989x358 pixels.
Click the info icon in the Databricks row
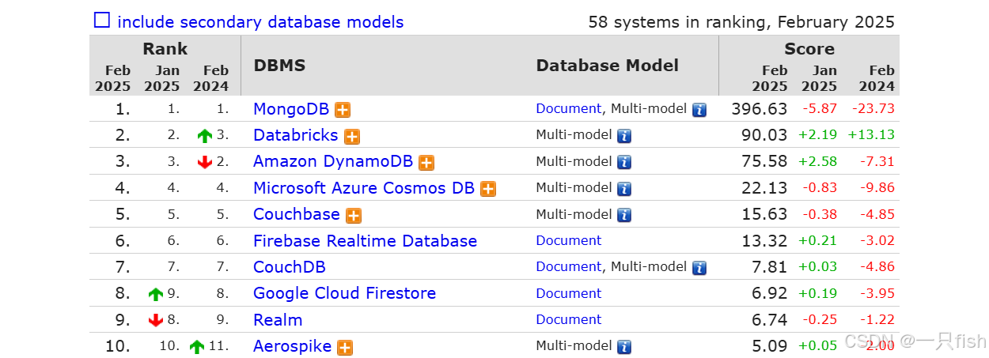coord(624,136)
